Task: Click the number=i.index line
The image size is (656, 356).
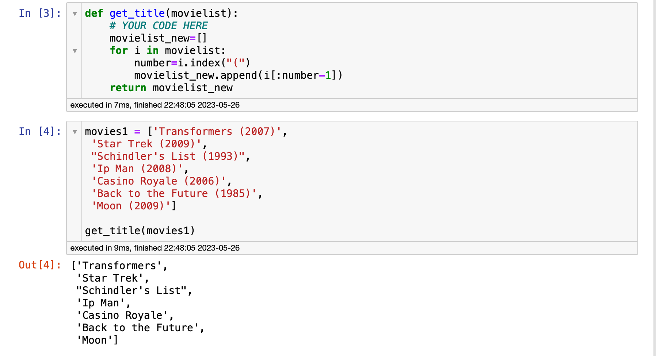Action: click(192, 63)
